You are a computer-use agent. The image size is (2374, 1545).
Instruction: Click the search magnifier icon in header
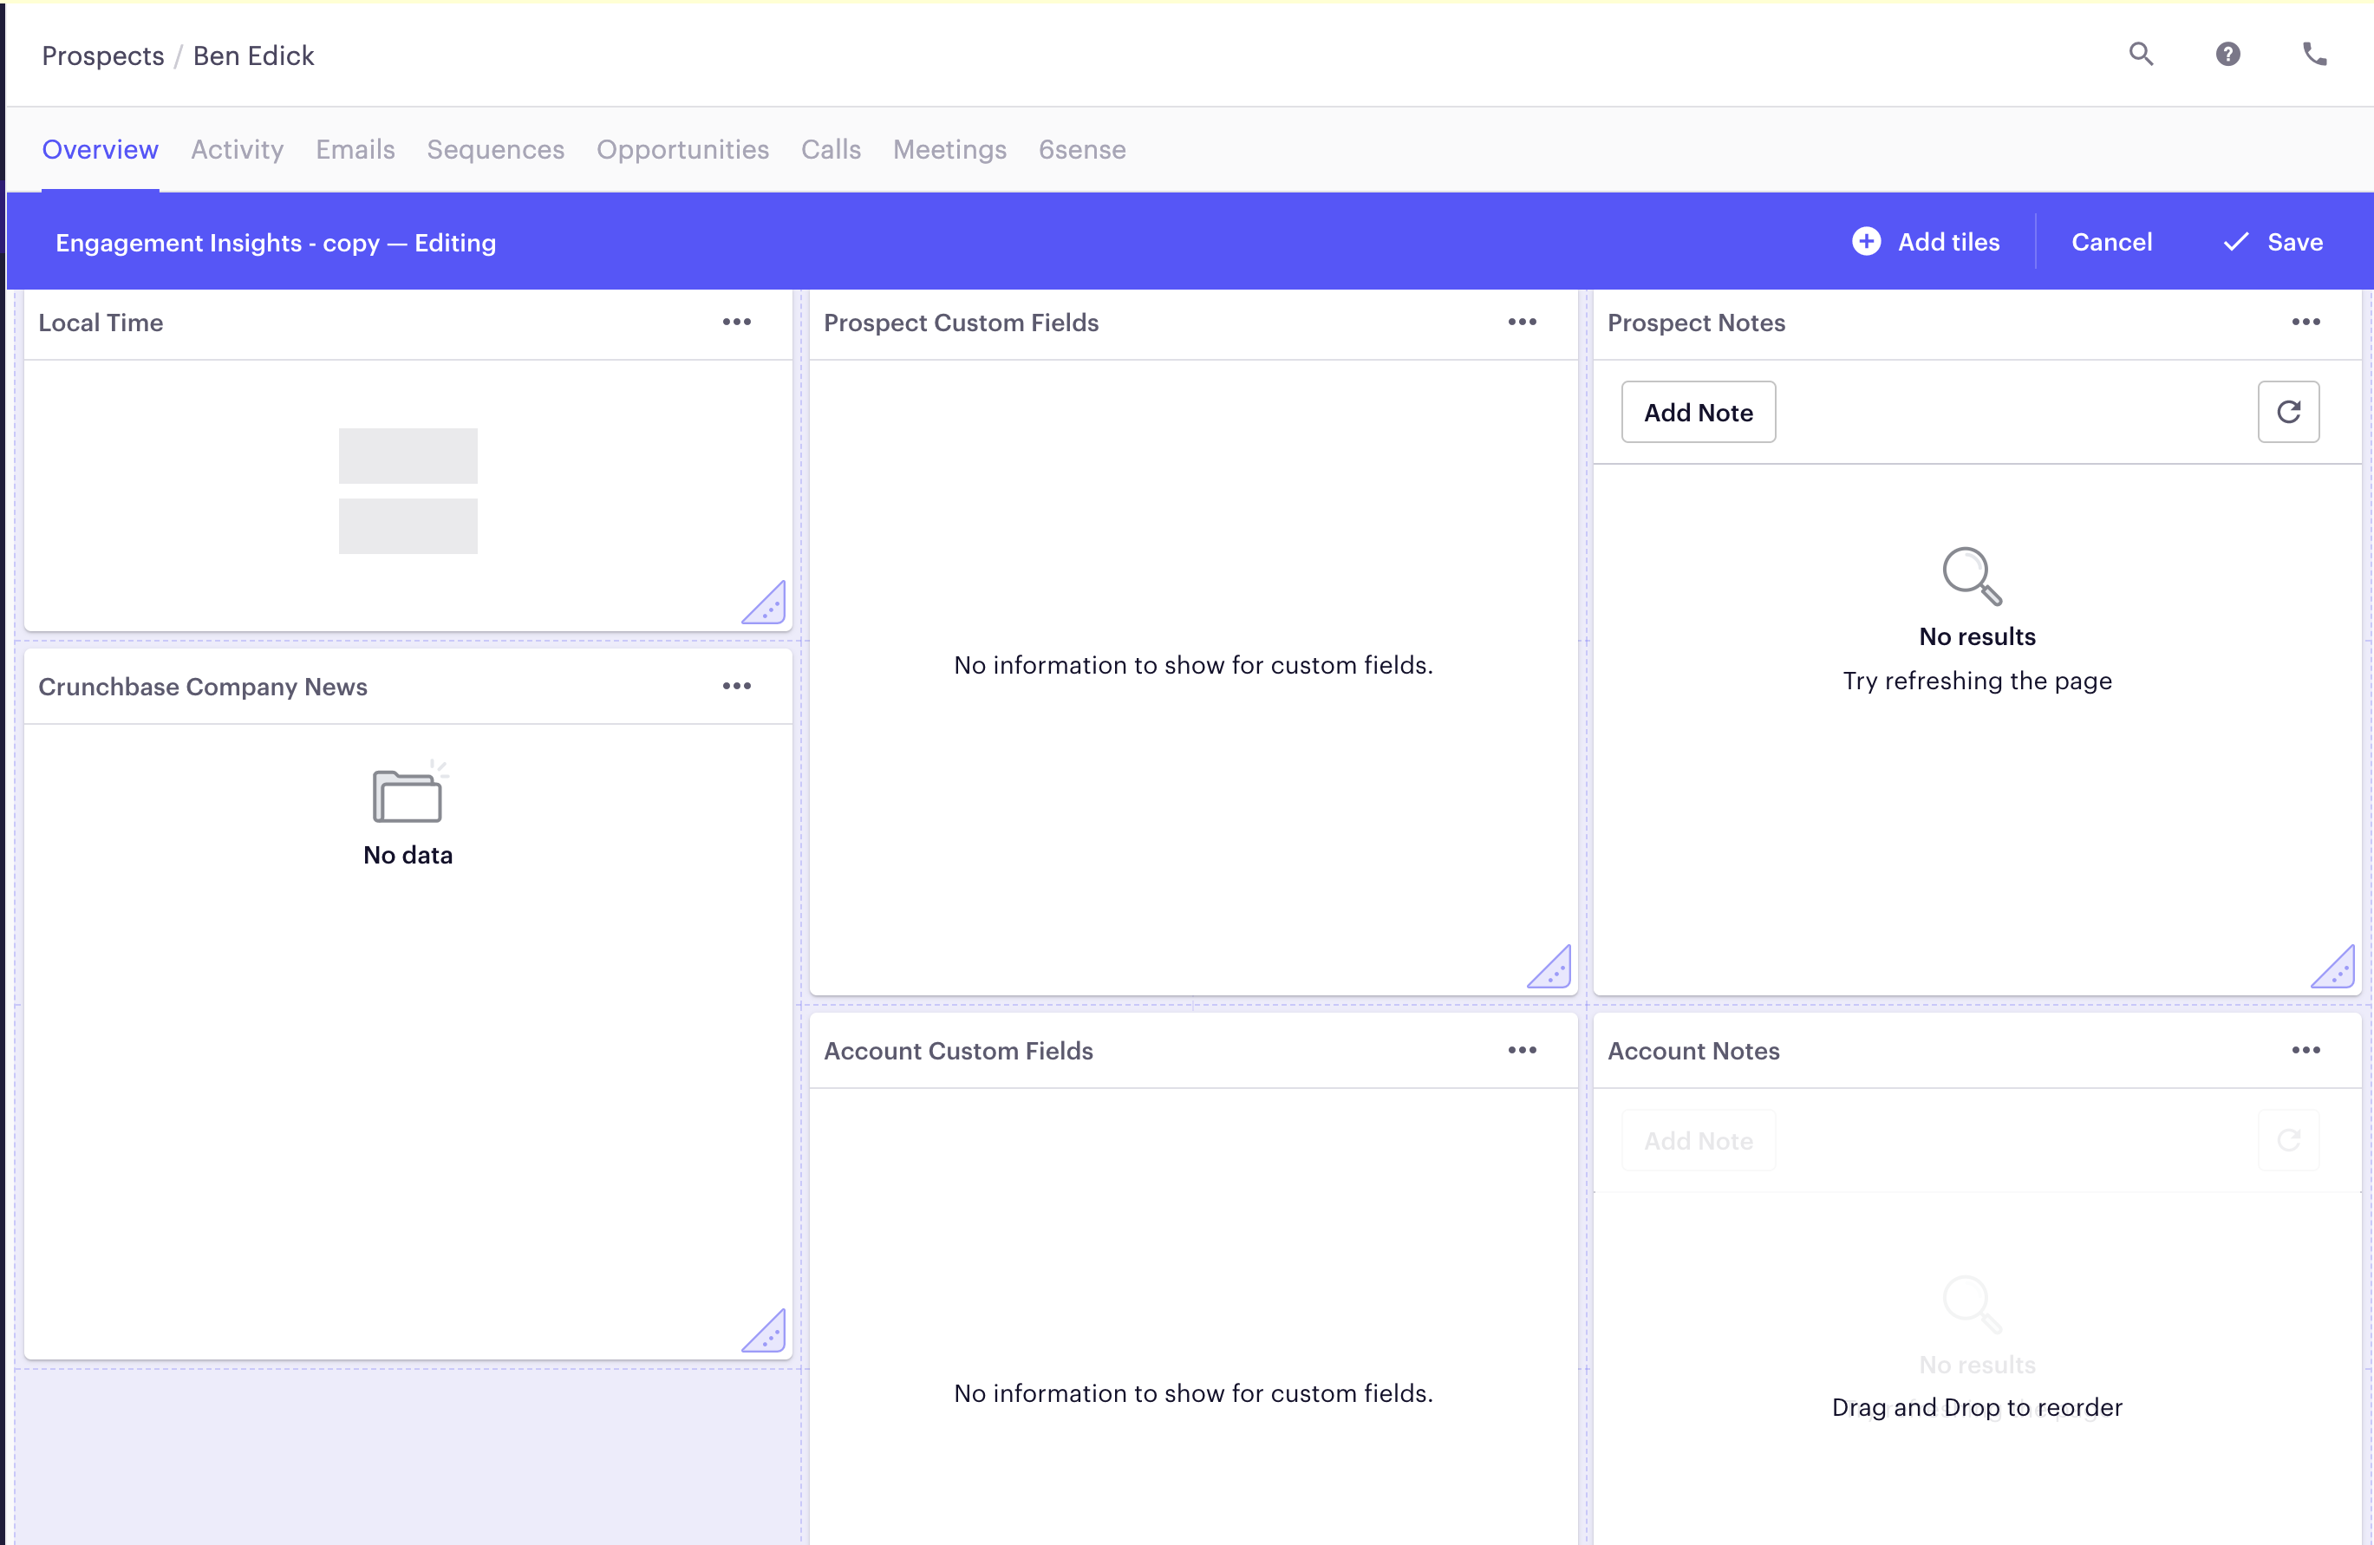(x=2141, y=54)
